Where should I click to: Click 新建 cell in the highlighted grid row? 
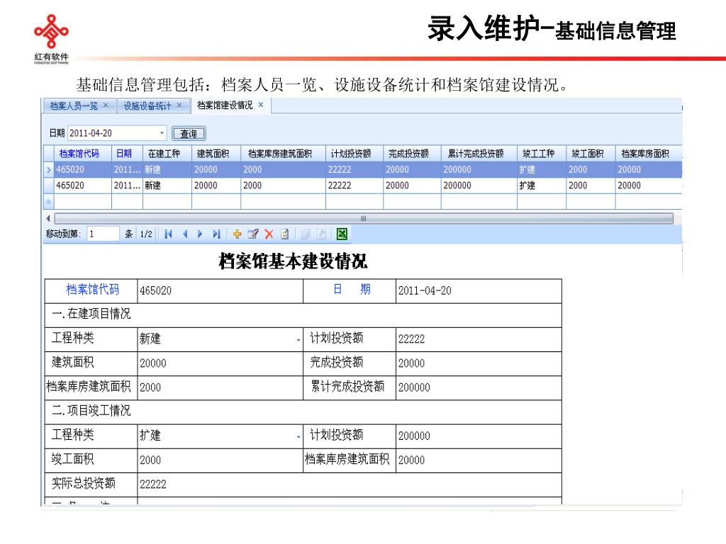167,170
